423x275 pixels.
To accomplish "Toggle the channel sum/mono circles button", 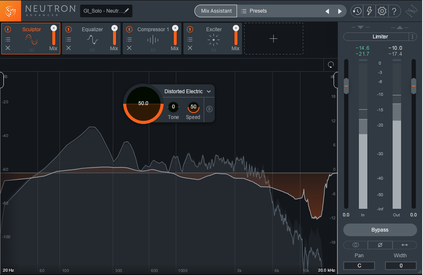I will point(356,245).
